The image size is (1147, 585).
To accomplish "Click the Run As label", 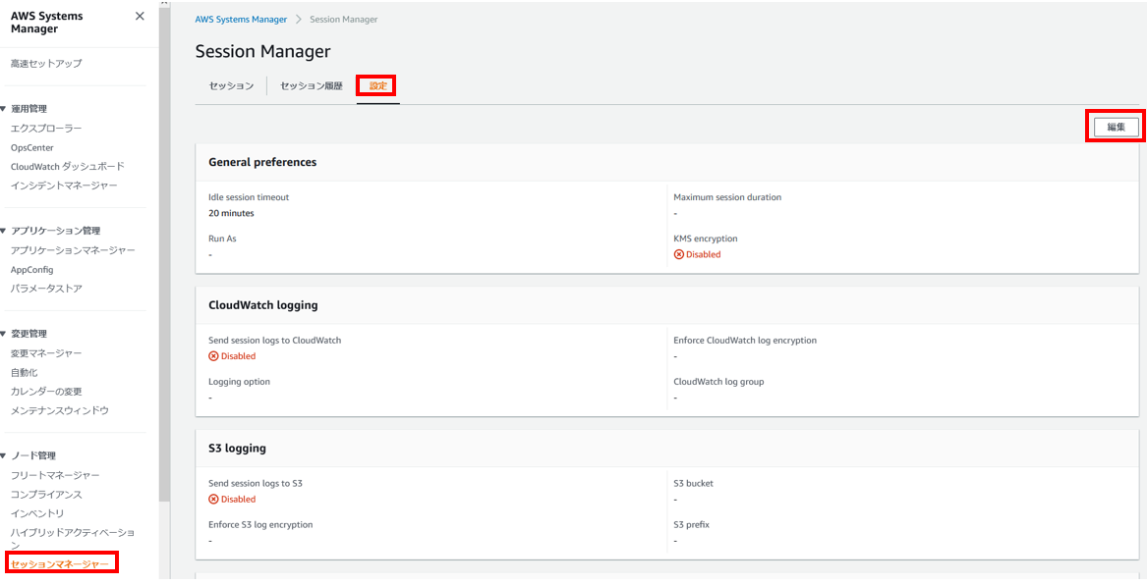I will 222,239.
